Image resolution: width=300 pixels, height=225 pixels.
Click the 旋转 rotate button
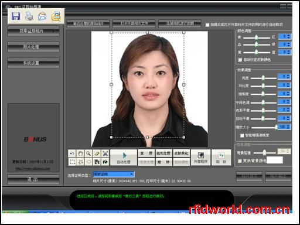point(163,162)
